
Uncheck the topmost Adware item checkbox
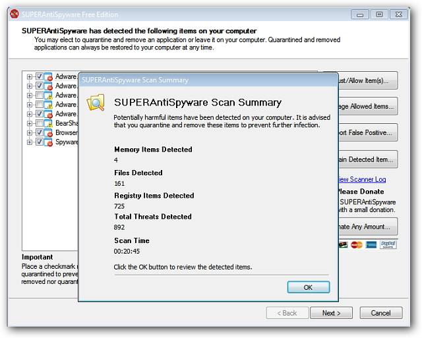click(40, 76)
